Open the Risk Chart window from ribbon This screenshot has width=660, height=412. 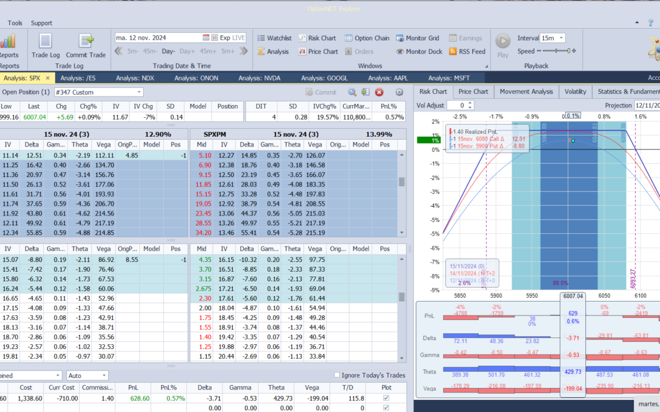[x=317, y=38]
